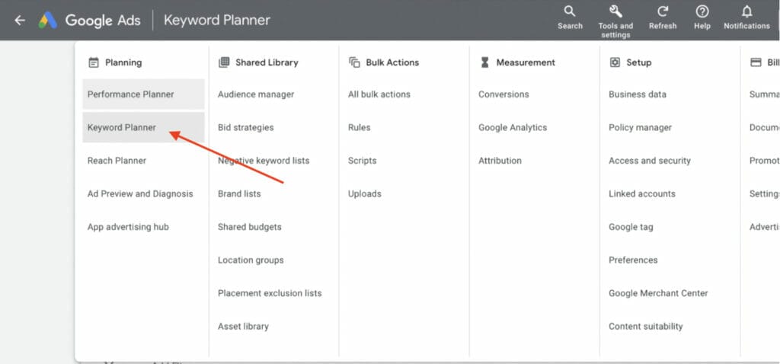This screenshot has width=780, height=364.
Task: Select Keyword Planner menu item
Action: pos(122,128)
